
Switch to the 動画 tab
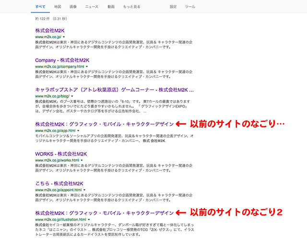[111, 7]
